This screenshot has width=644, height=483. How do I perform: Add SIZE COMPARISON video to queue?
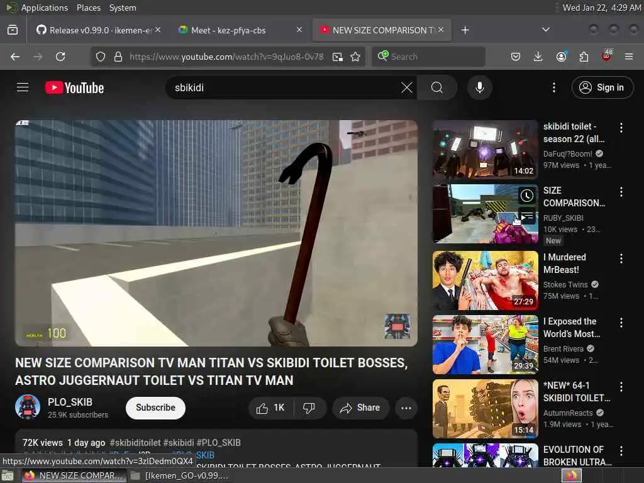pos(526,216)
